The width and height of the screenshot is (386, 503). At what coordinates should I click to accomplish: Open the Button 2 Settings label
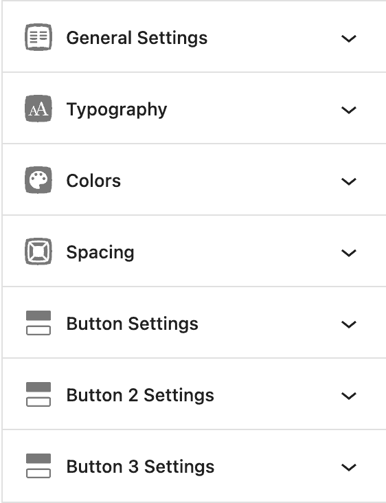point(140,395)
